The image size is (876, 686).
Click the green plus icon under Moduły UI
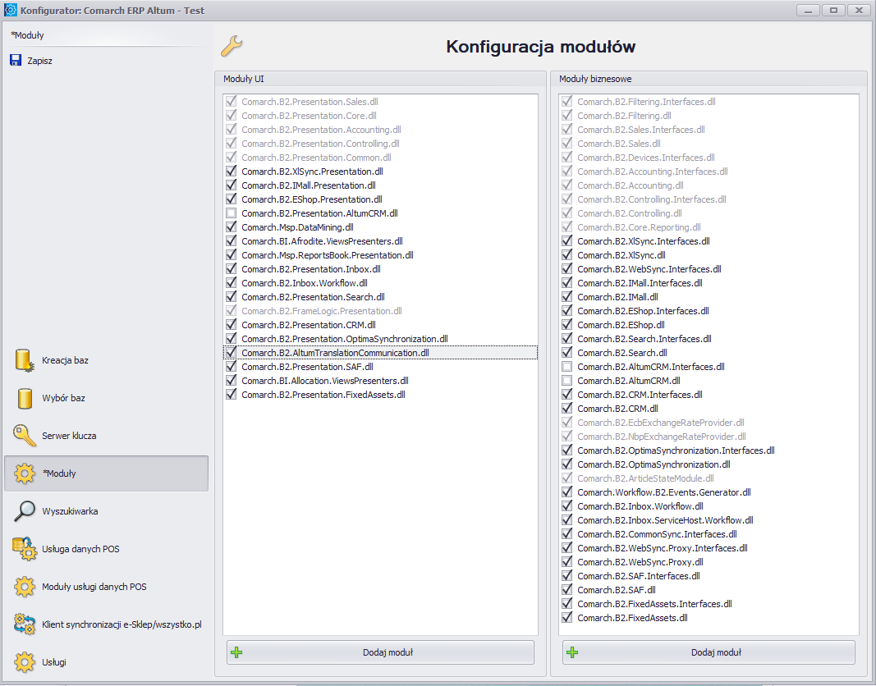236,652
